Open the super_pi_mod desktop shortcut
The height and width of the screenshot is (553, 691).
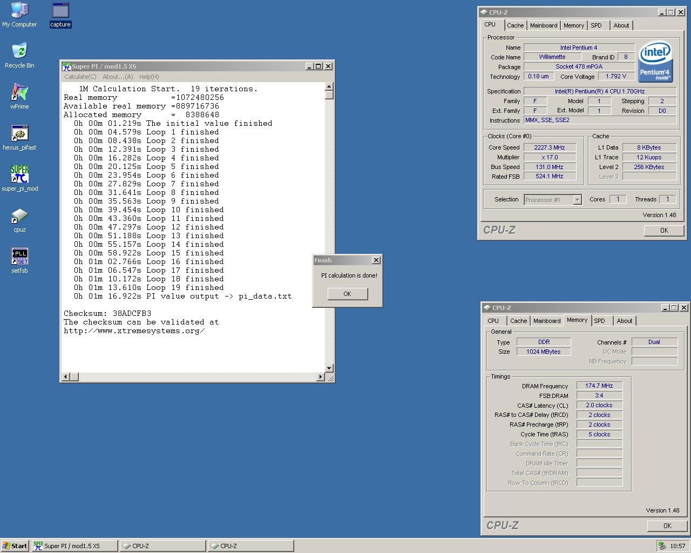[19, 179]
